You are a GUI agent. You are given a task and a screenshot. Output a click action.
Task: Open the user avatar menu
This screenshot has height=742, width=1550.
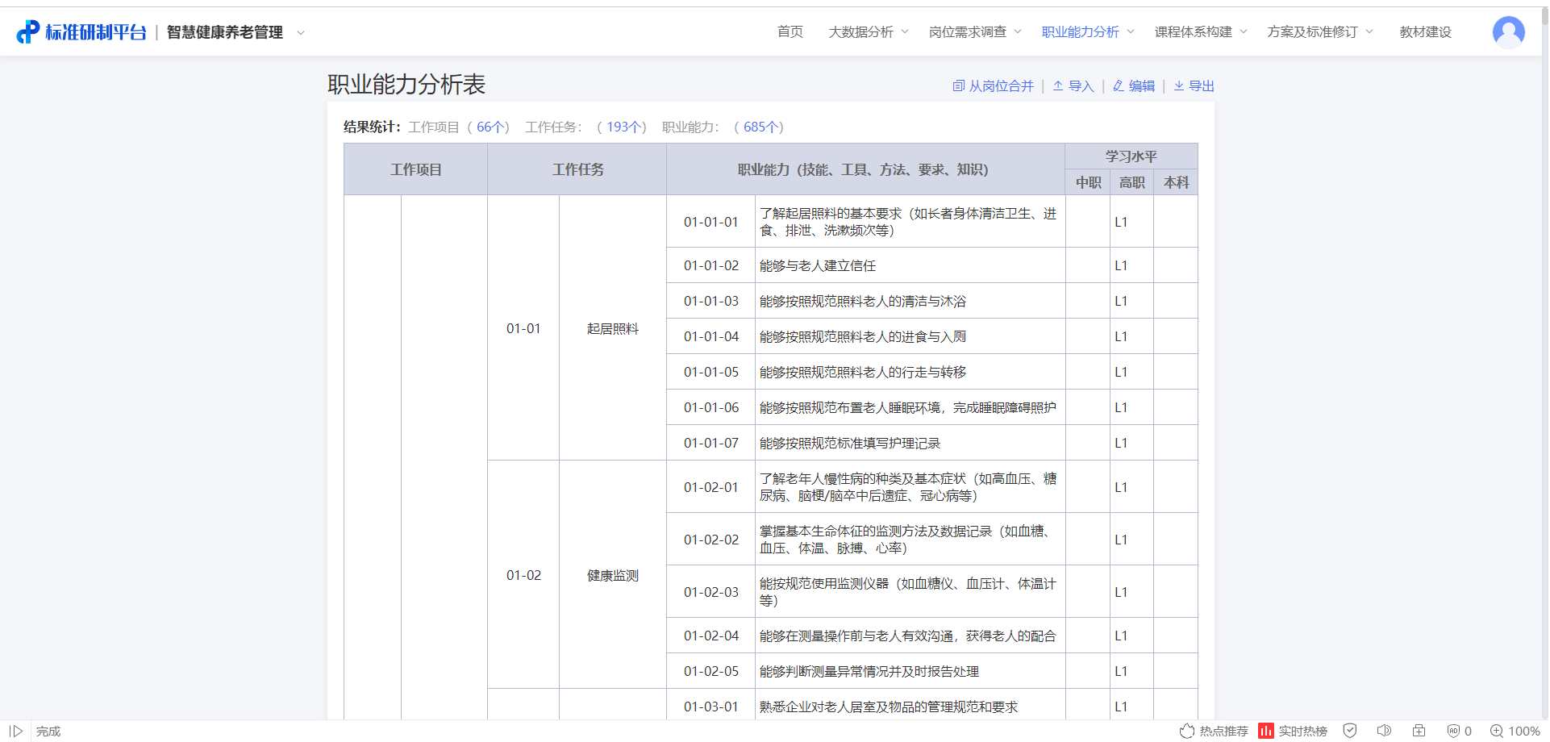pyautogui.click(x=1508, y=32)
